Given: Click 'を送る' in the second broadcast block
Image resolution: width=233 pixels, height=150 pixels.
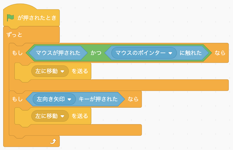Looking at the screenshot, I should coord(80,116).
